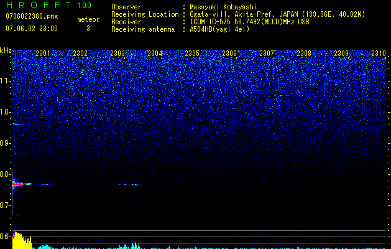This screenshot has width=391, height=249.
Task: Click the meteor count label
Action: 88,19
